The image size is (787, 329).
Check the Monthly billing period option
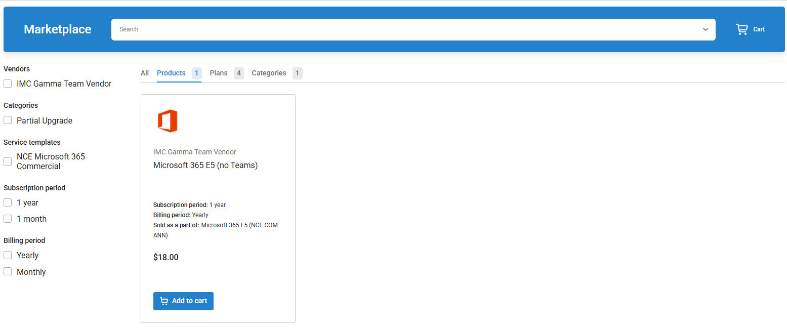coord(8,272)
